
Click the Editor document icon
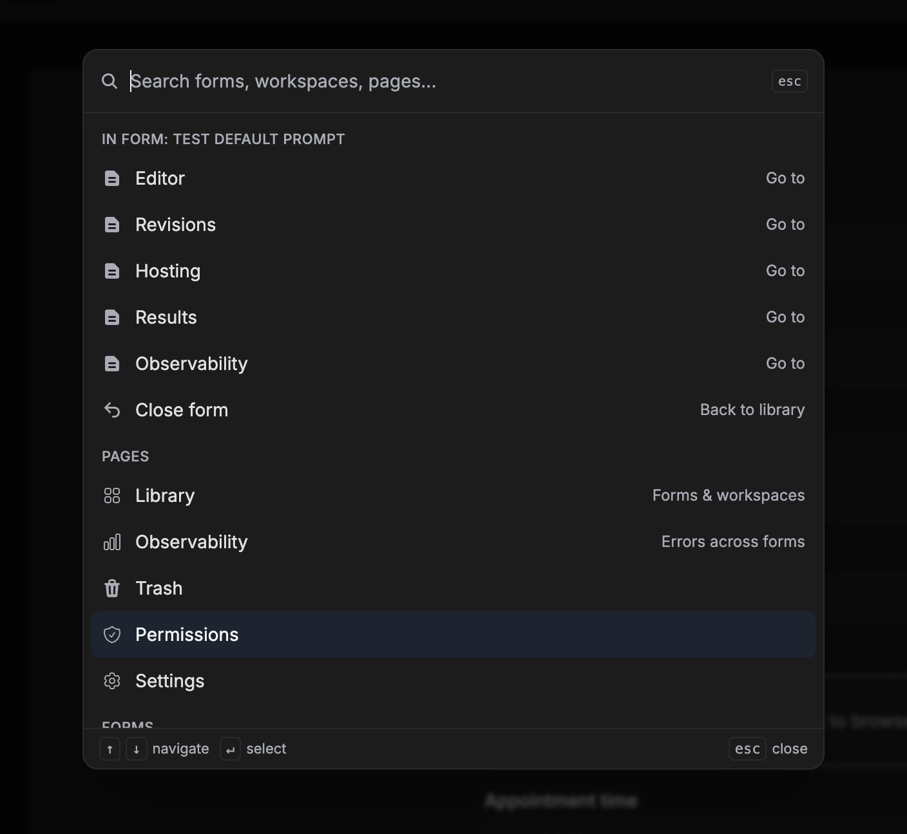pyautogui.click(x=112, y=178)
